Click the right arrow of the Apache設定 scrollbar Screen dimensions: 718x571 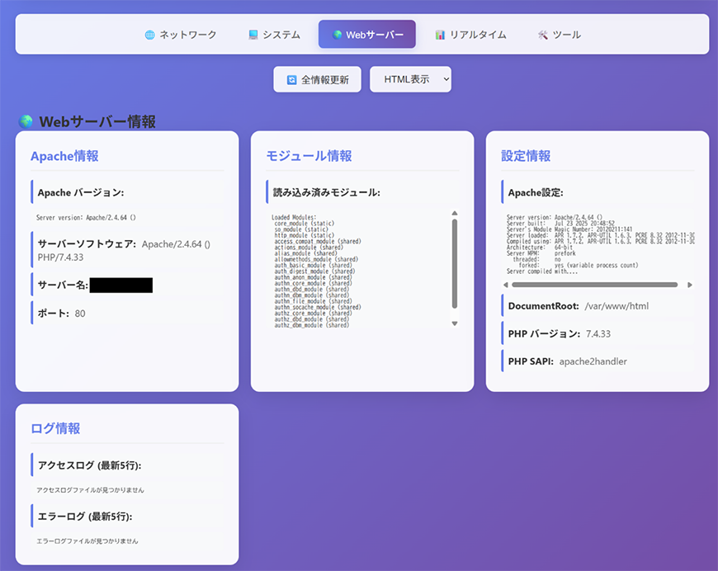(691, 284)
